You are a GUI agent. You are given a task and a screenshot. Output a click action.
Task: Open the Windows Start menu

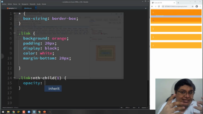3,112
